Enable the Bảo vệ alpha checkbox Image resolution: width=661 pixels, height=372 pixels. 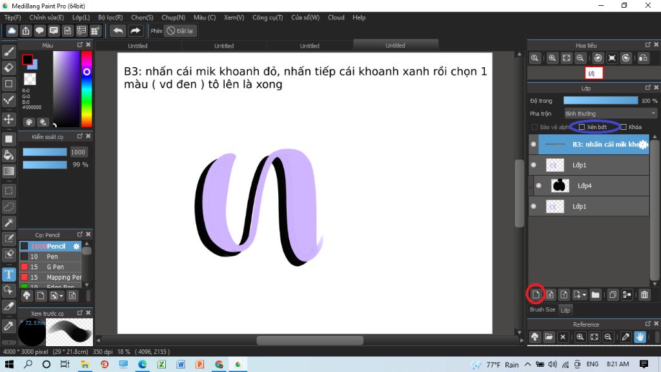[535, 127]
